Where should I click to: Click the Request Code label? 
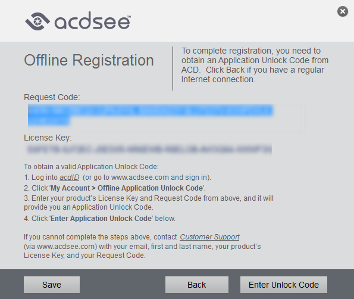[52, 97]
